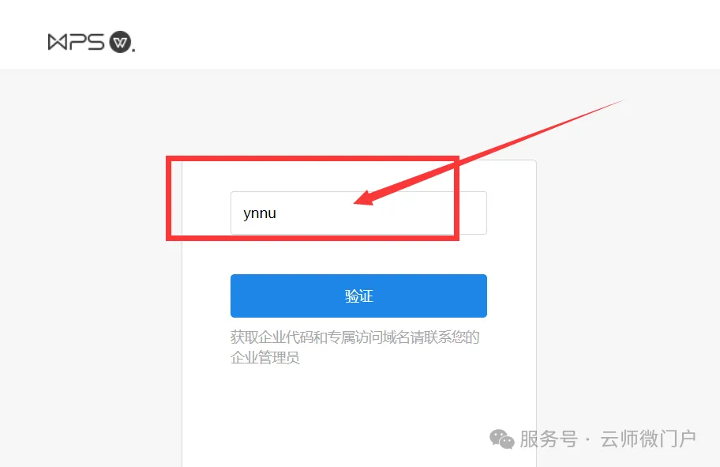This screenshot has height=467, width=720.
Task: Click input field area outside red box
Action: coord(473,213)
